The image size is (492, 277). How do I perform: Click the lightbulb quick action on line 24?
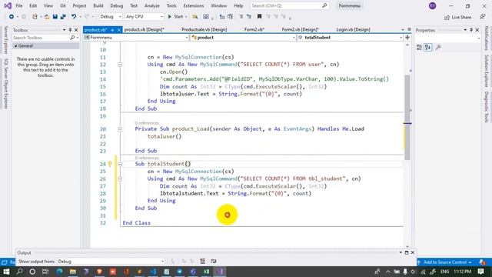[x=110, y=164]
